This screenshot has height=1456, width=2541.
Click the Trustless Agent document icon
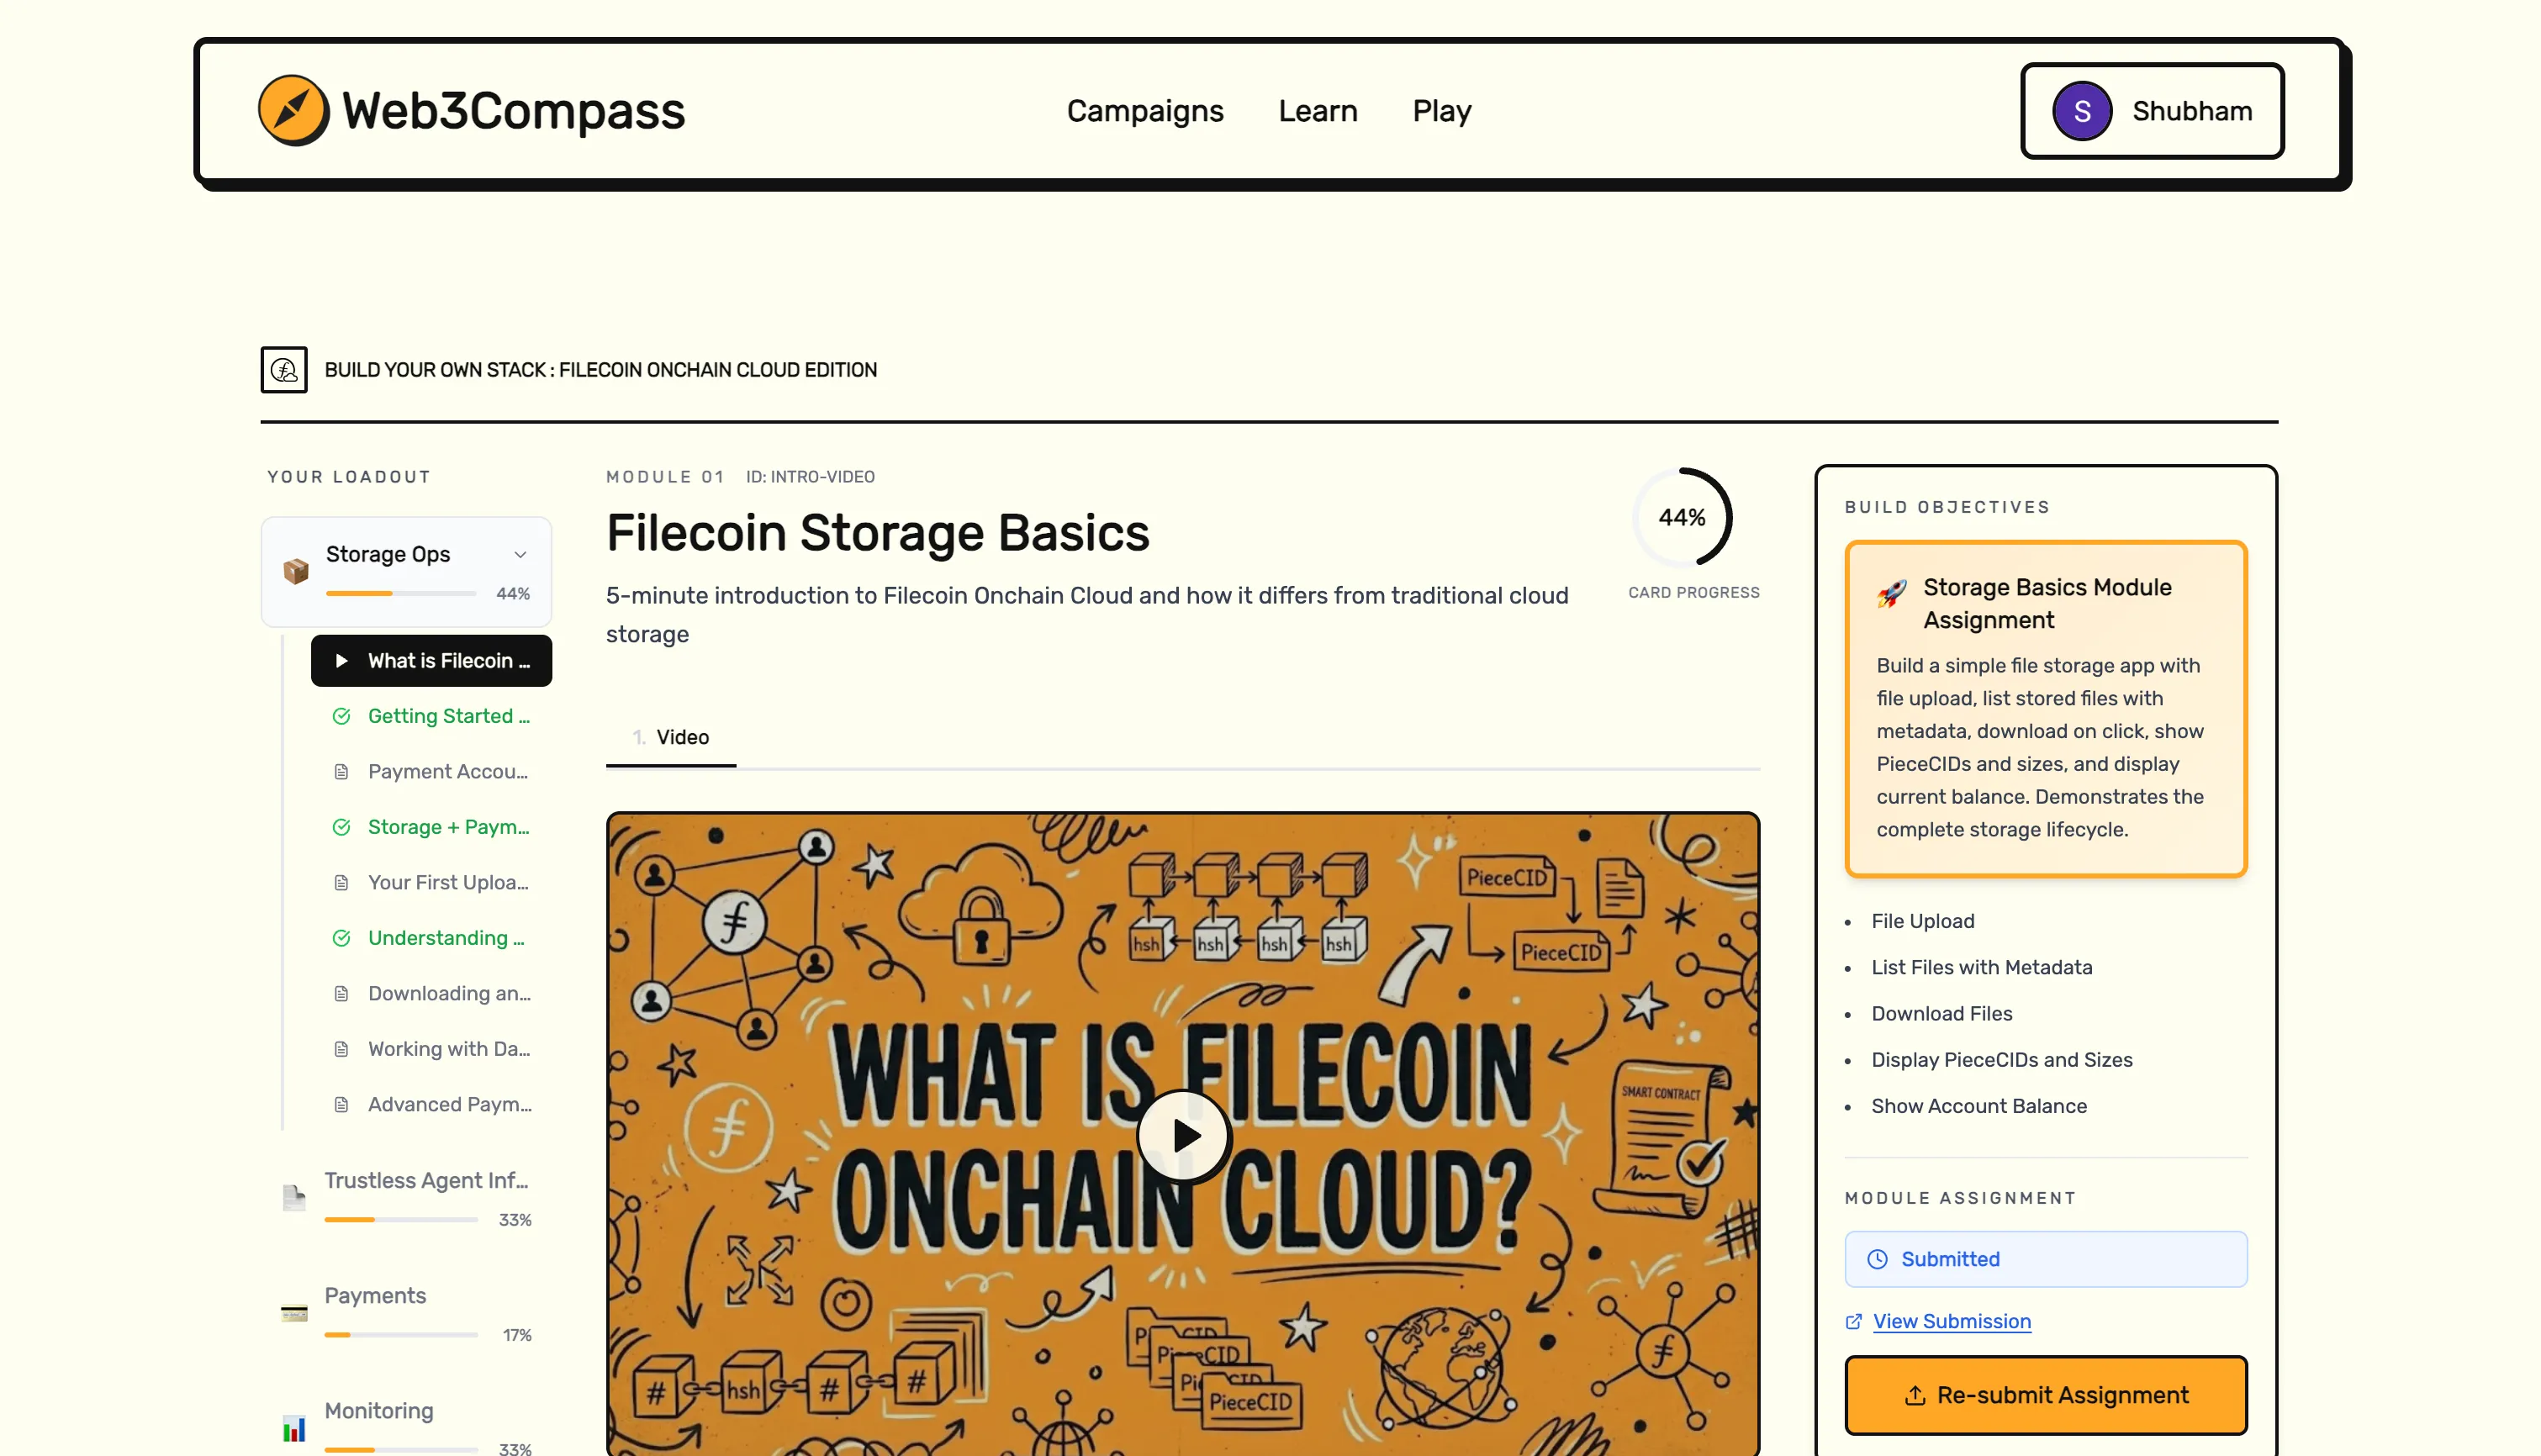tap(294, 1197)
